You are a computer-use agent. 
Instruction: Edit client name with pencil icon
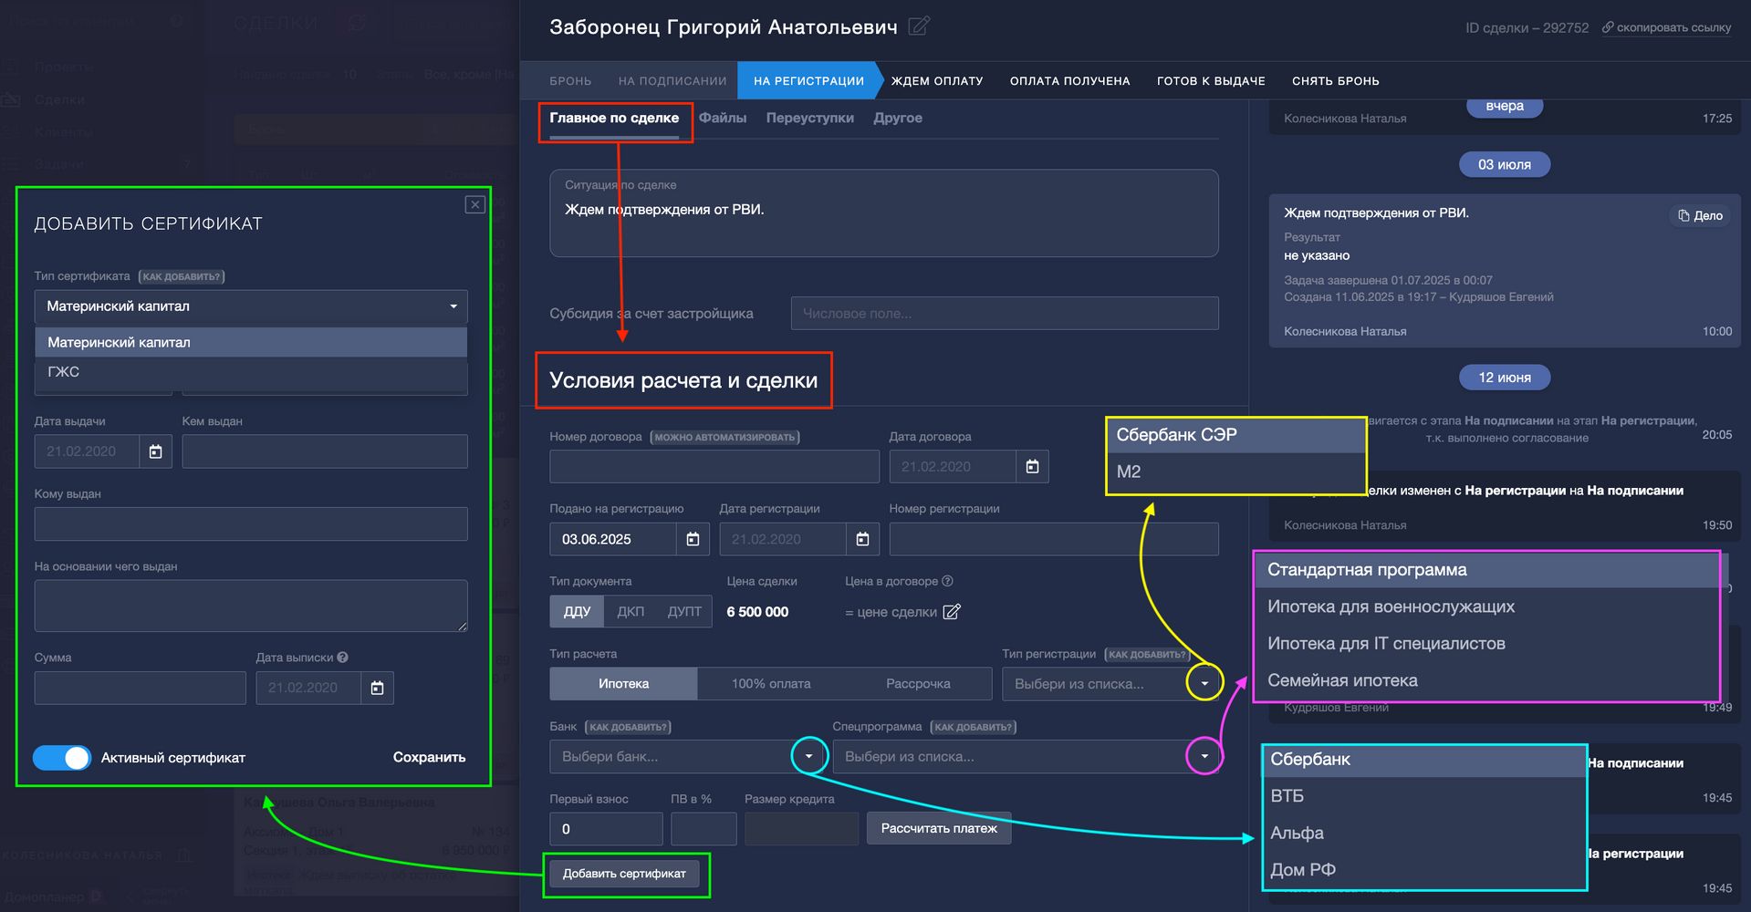[x=919, y=26]
